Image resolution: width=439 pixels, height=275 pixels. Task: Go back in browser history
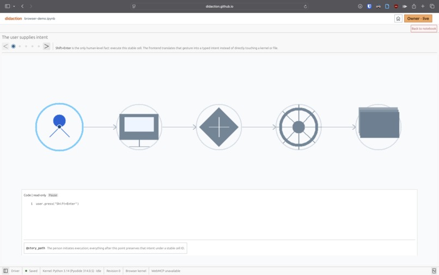tap(22, 6)
